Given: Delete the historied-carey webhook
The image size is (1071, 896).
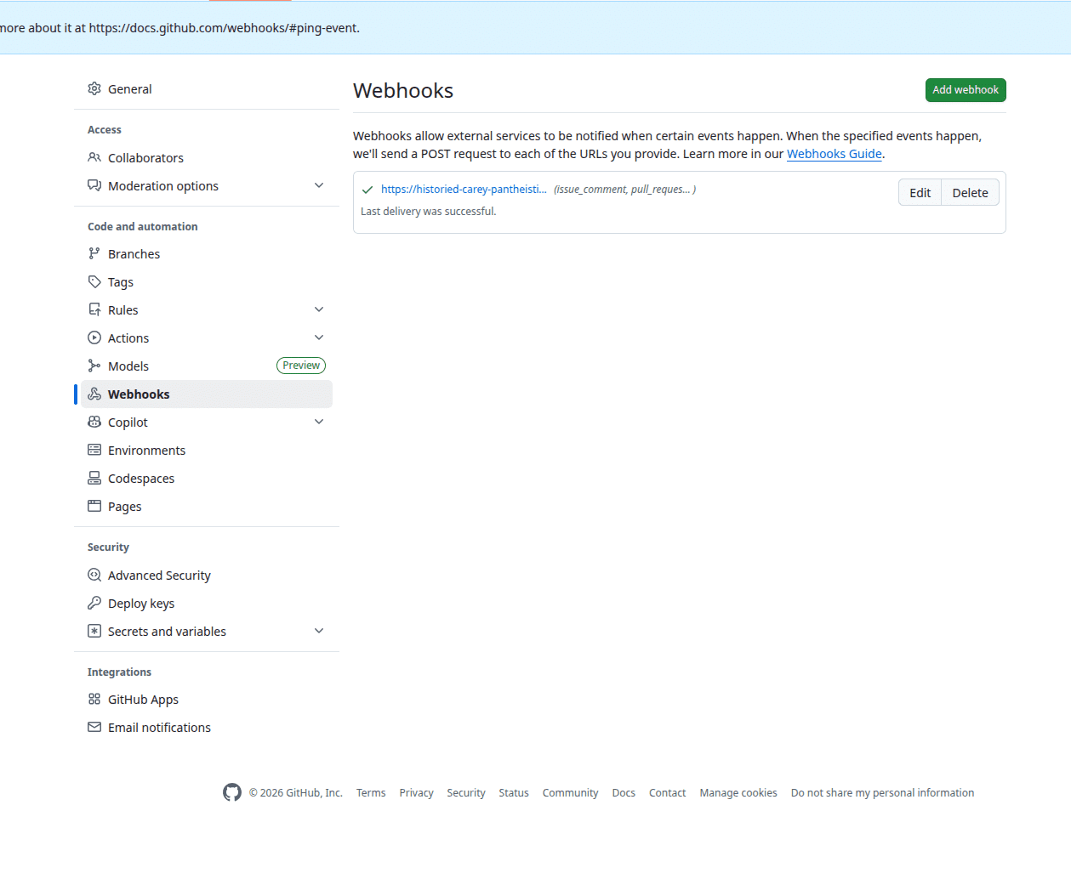Looking at the screenshot, I should pyautogui.click(x=971, y=193).
